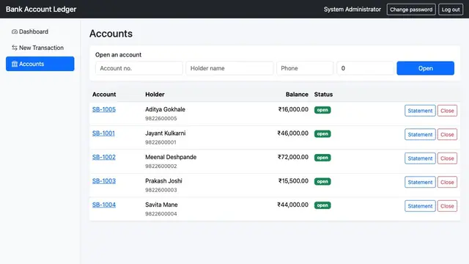Screen dimensions: 469x264
Task: View Statement for Prakash Joshi
Action: tap(420, 182)
